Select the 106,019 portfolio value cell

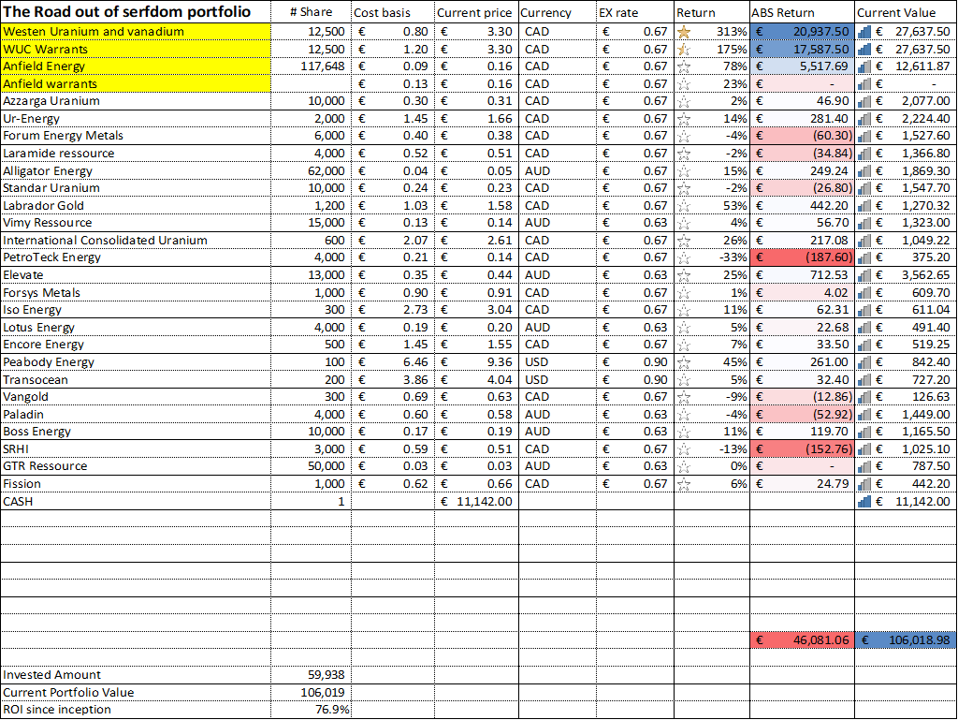point(311,693)
